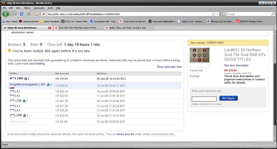
Task: Click the scrollbar up arrow
Action: [275, 33]
